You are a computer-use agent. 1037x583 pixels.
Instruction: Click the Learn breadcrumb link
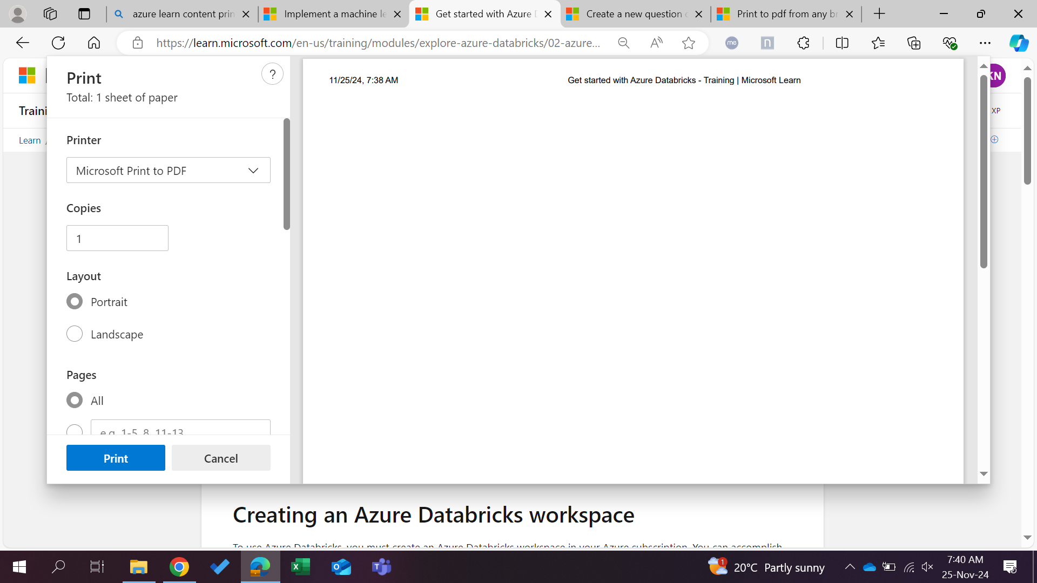tap(30, 140)
